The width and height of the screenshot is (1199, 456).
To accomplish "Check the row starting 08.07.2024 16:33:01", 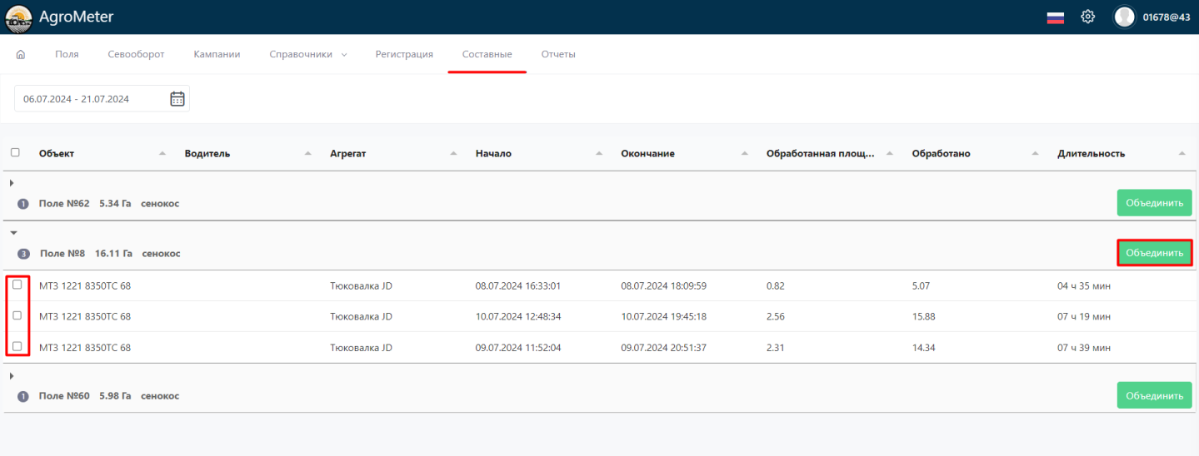I will coord(17,285).
